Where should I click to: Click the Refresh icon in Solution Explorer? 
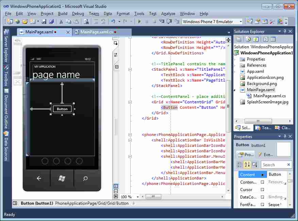(255, 39)
